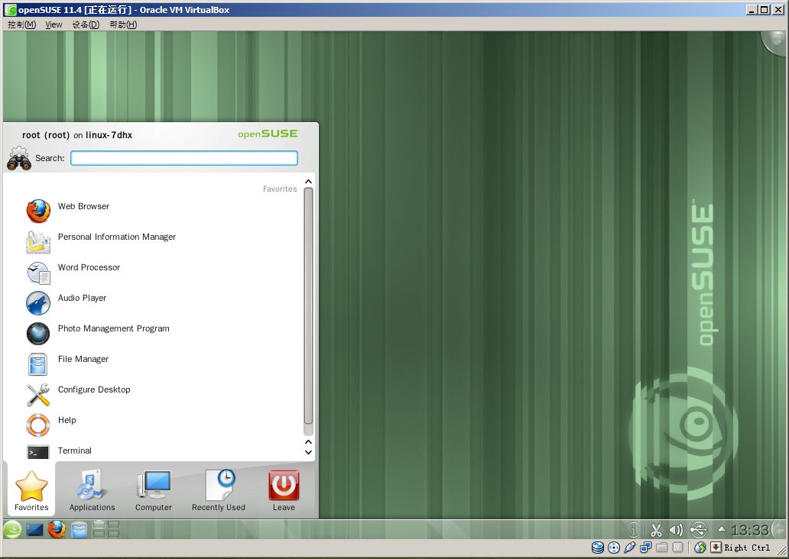Click VirtualBox shared folders status icon
Viewport: 789px width, 559px height.
click(x=661, y=548)
